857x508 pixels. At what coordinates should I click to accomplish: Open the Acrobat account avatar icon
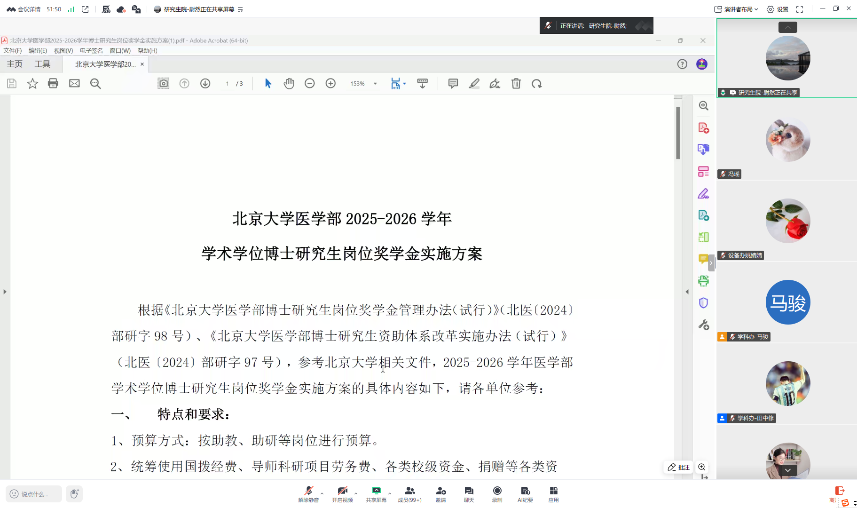[x=702, y=64]
